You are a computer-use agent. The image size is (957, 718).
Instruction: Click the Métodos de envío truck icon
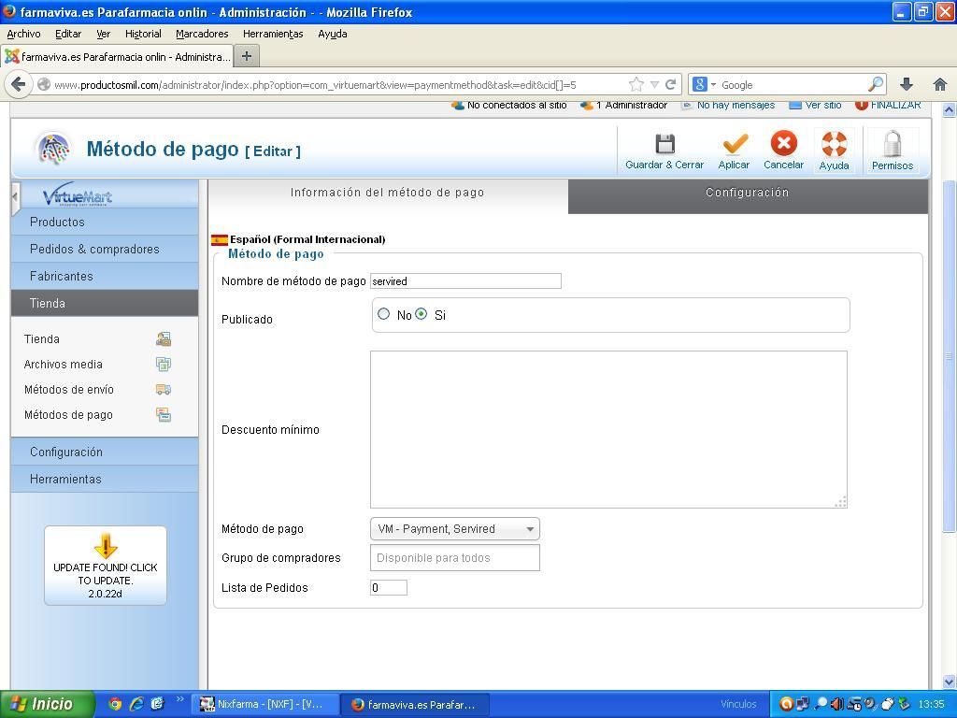click(x=163, y=390)
